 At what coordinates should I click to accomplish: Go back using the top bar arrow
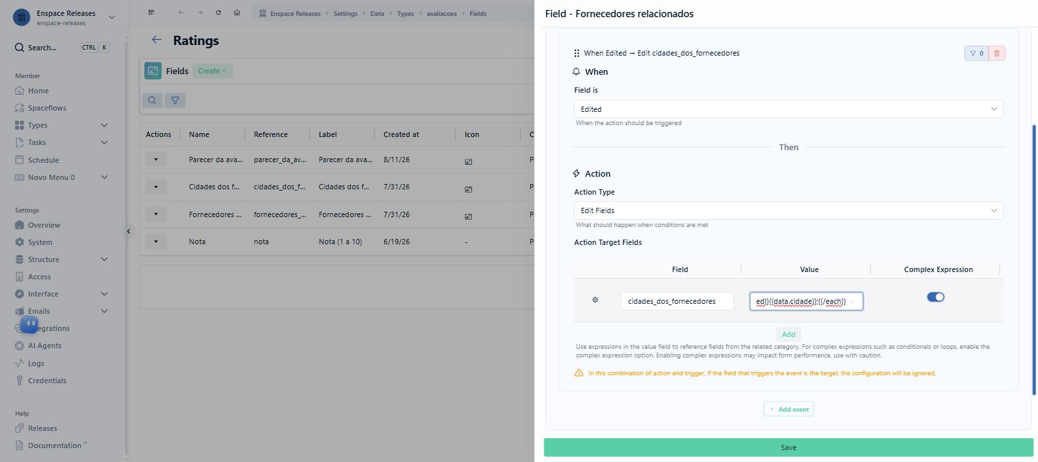[x=181, y=13]
